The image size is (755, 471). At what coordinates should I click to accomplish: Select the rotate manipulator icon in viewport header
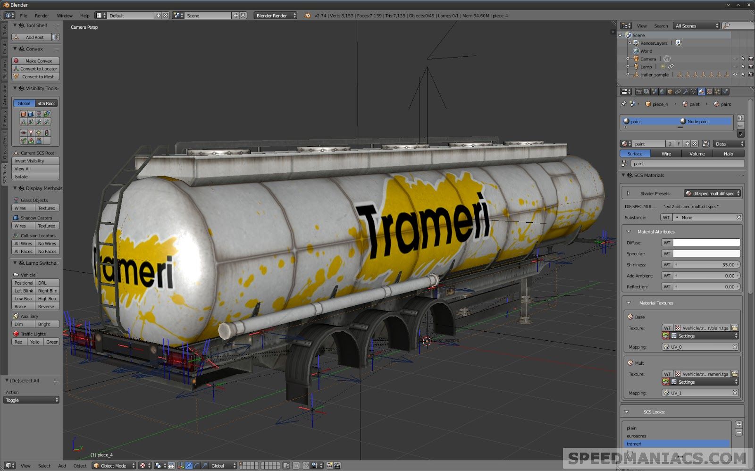pyautogui.click(x=197, y=466)
